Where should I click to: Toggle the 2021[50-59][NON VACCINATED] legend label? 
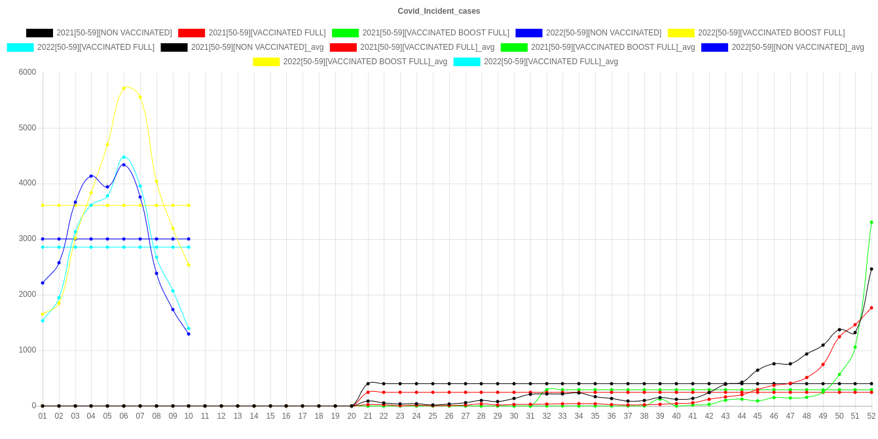pyautogui.click(x=114, y=33)
